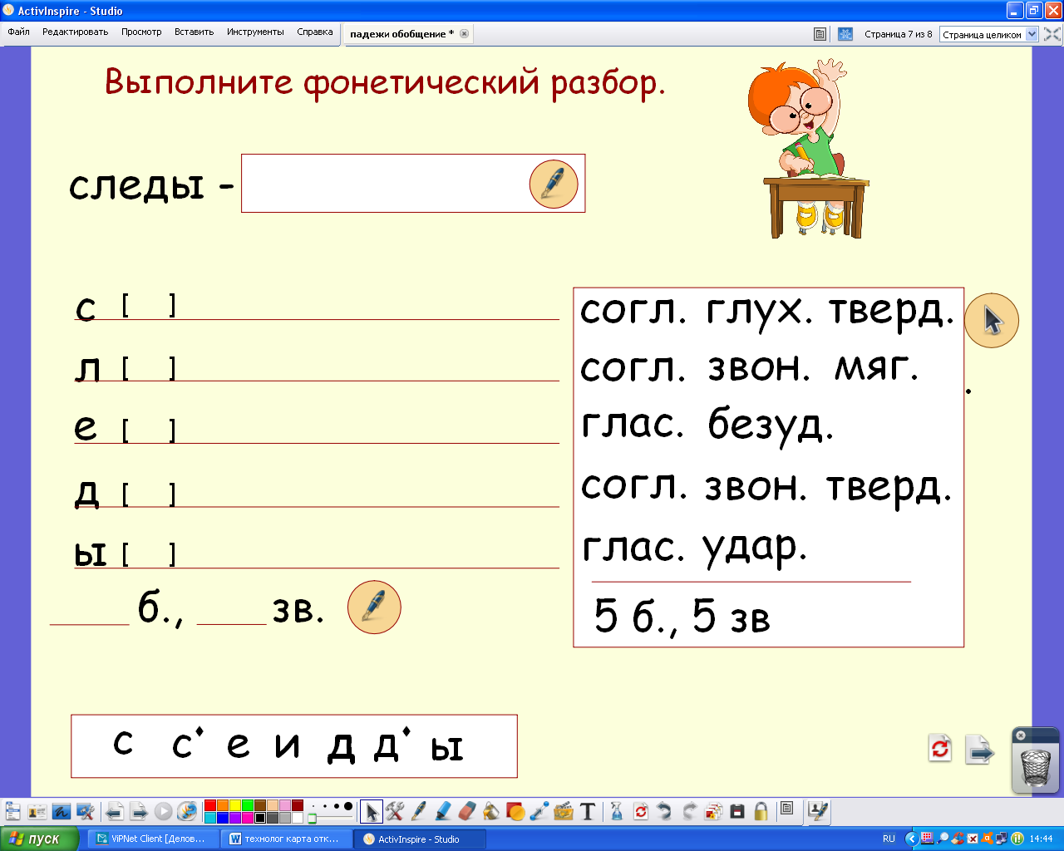Click the black Revealer tool icon
This screenshot has height=851, width=1064.
pyautogui.click(x=737, y=811)
